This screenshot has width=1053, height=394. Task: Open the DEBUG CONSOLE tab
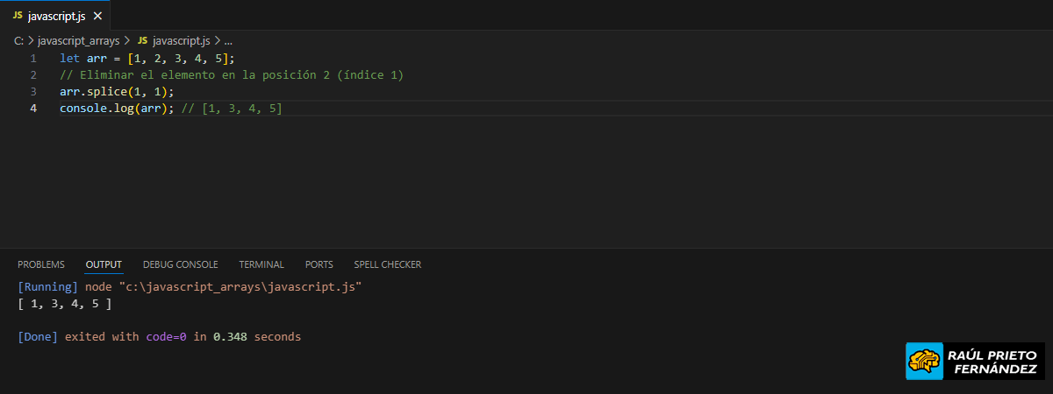(x=180, y=264)
